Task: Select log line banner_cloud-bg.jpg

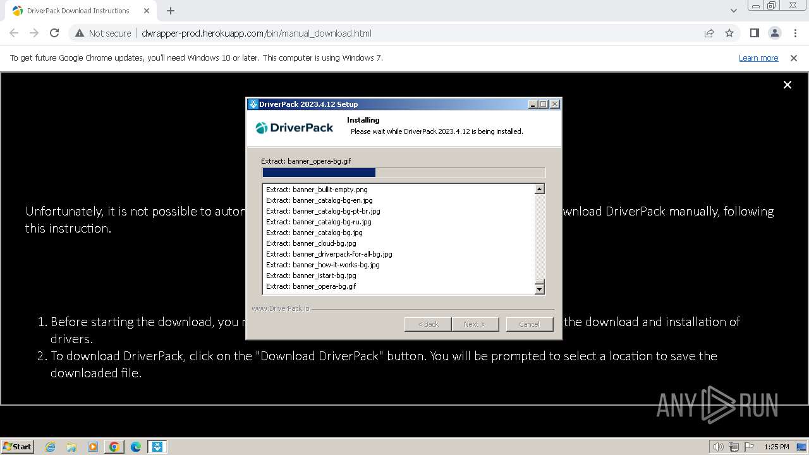Action: click(x=311, y=243)
